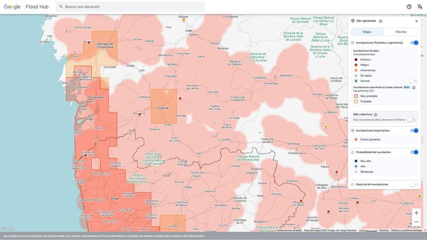Image resolution: width=427 pixels, height=240 pixels.
Task: Open the help icon in header
Action: 409,7
